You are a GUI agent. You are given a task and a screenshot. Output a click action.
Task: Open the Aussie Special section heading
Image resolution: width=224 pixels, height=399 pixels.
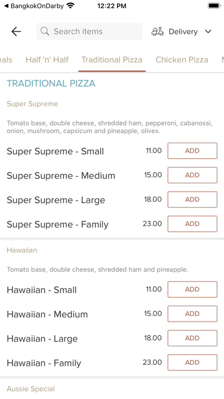(31, 389)
